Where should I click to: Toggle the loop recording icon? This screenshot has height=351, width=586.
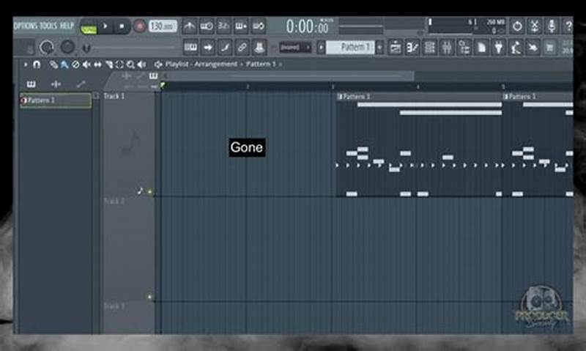(259, 26)
